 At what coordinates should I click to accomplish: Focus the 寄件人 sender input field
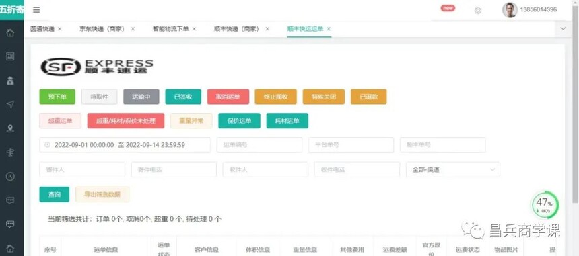pyautogui.click(x=82, y=169)
